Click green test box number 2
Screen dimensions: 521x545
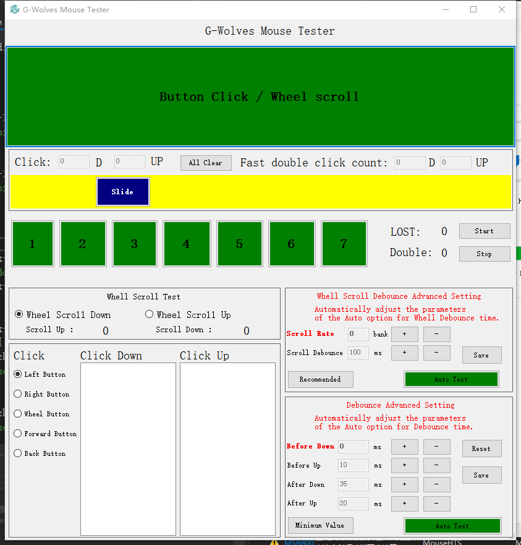83,244
